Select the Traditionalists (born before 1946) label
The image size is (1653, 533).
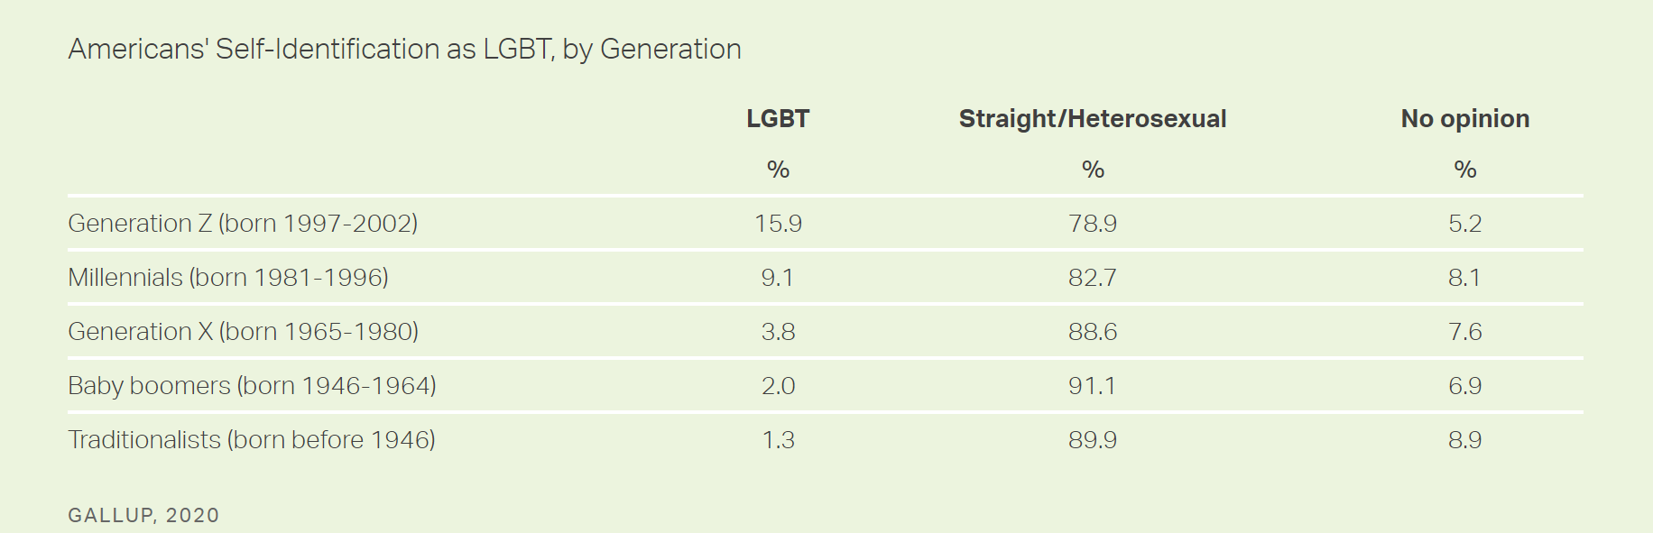[x=252, y=439]
